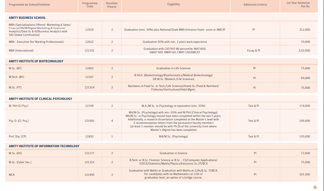324x191 pixels.
Task: Click 'Graduation in Life Sciences' eligibility
Action: (x=173, y=68)
